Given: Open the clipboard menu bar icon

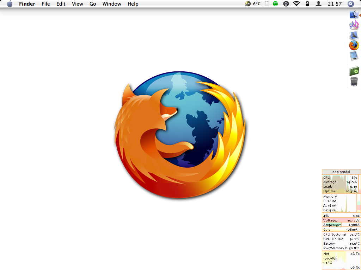Looking at the screenshot, I should click(267, 4).
